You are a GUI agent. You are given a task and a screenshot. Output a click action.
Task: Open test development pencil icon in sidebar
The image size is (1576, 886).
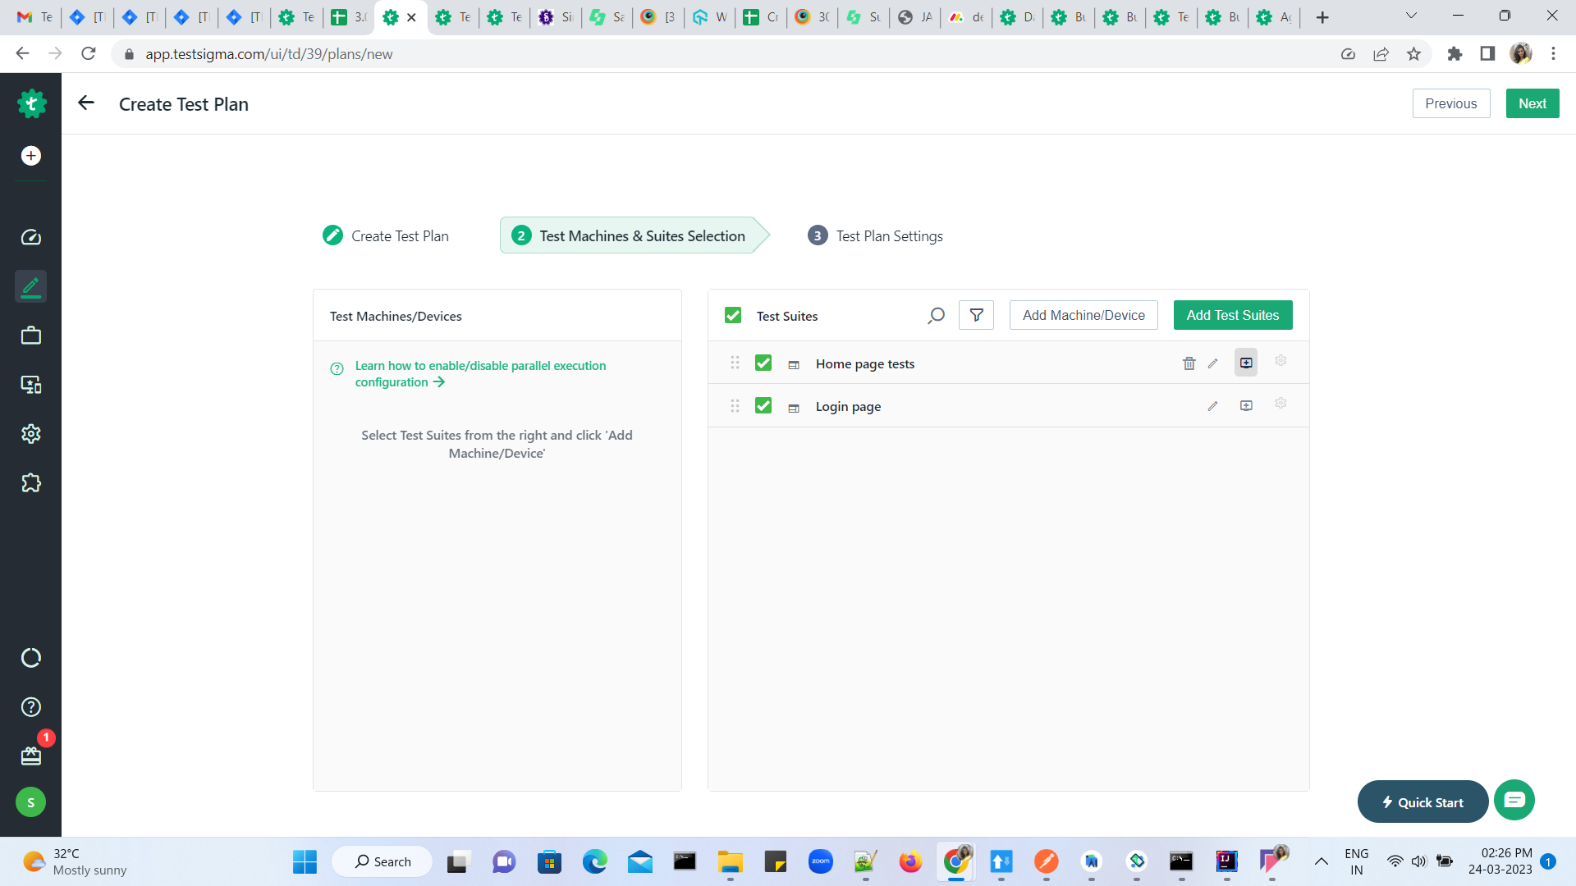31,286
